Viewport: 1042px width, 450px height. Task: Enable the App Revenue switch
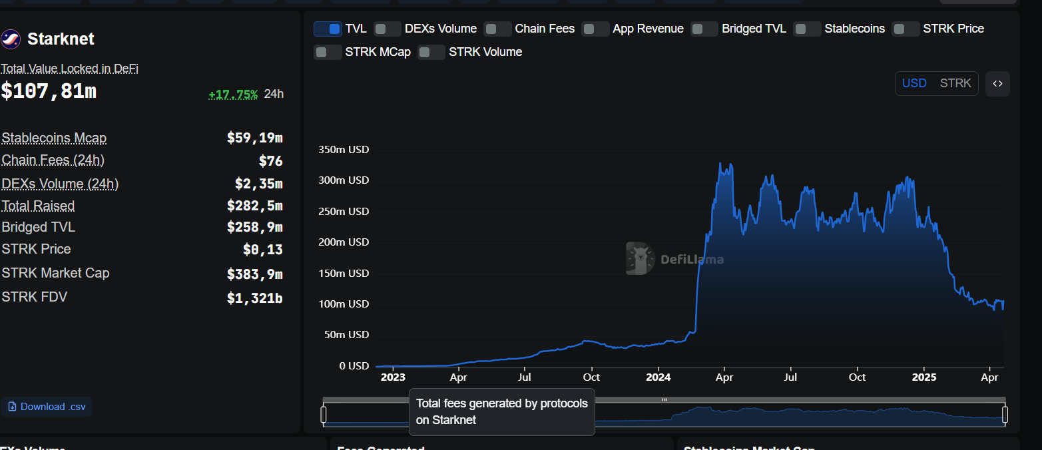(595, 29)
